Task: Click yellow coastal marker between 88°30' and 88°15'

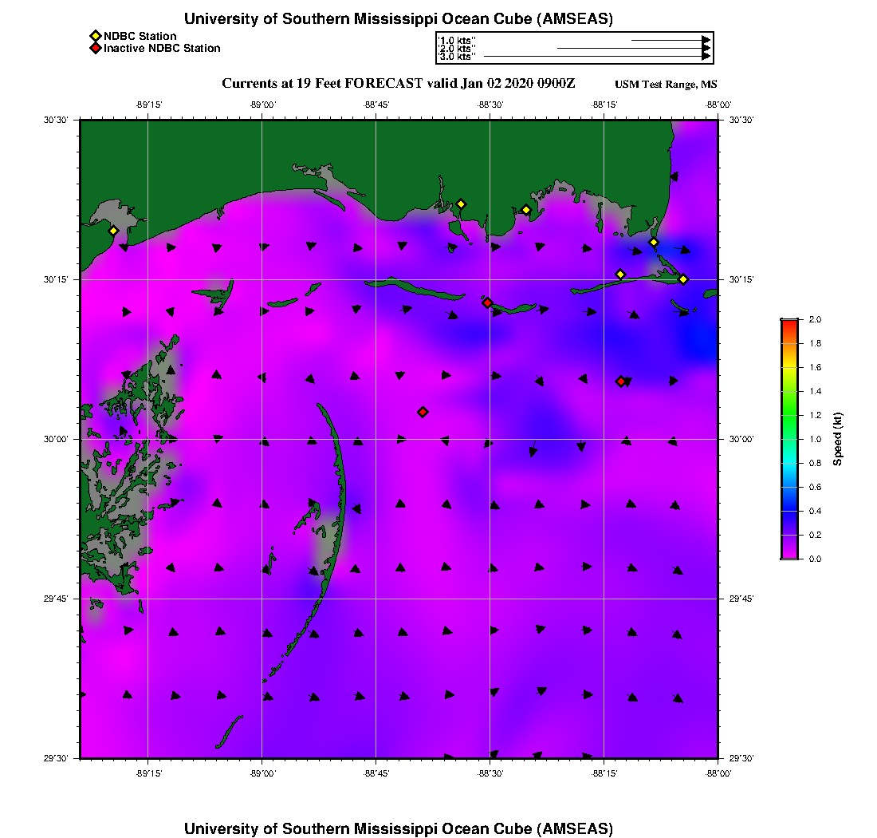Action: (526, 210)
